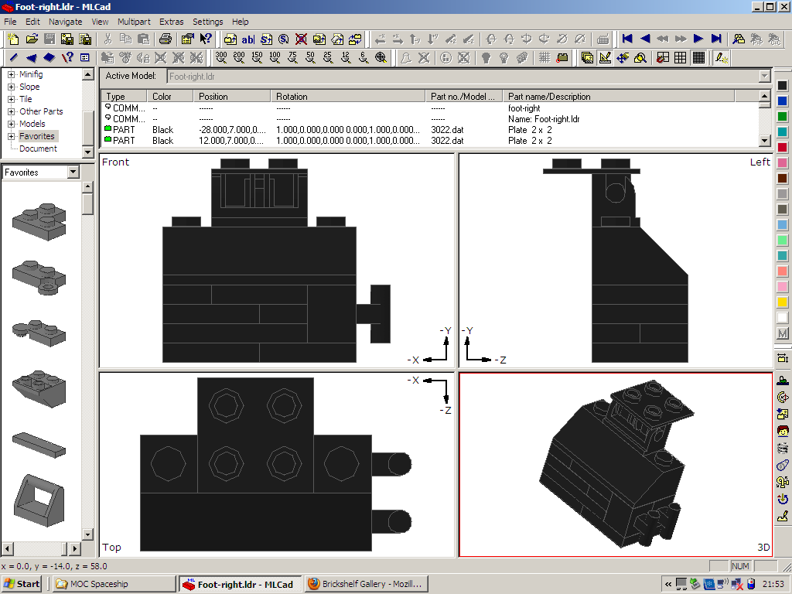The height and width of the screenshot is (594, 792).
Task: Select the medium grid icon
Action: pos(681,57)
